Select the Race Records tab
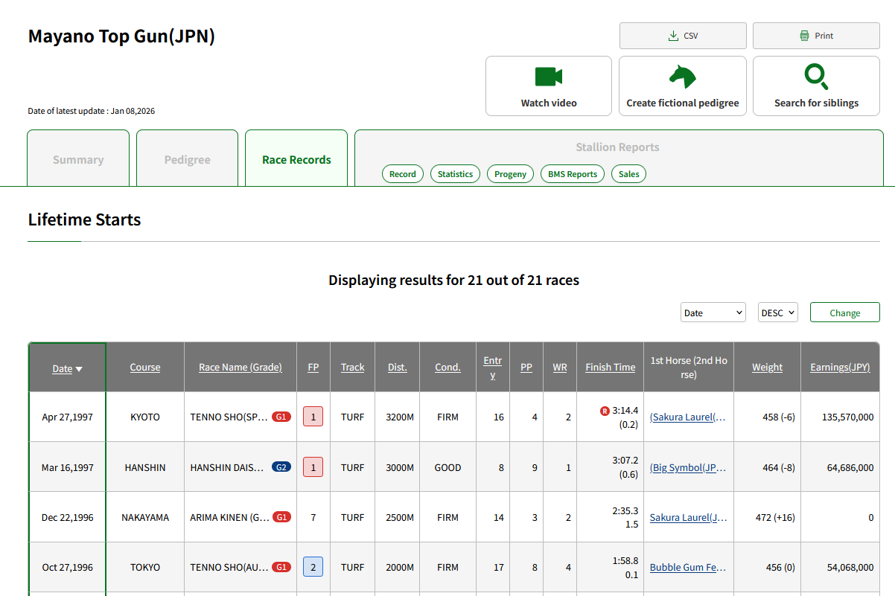 296,158
